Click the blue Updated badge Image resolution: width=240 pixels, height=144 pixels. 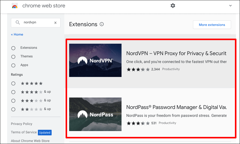45,133
